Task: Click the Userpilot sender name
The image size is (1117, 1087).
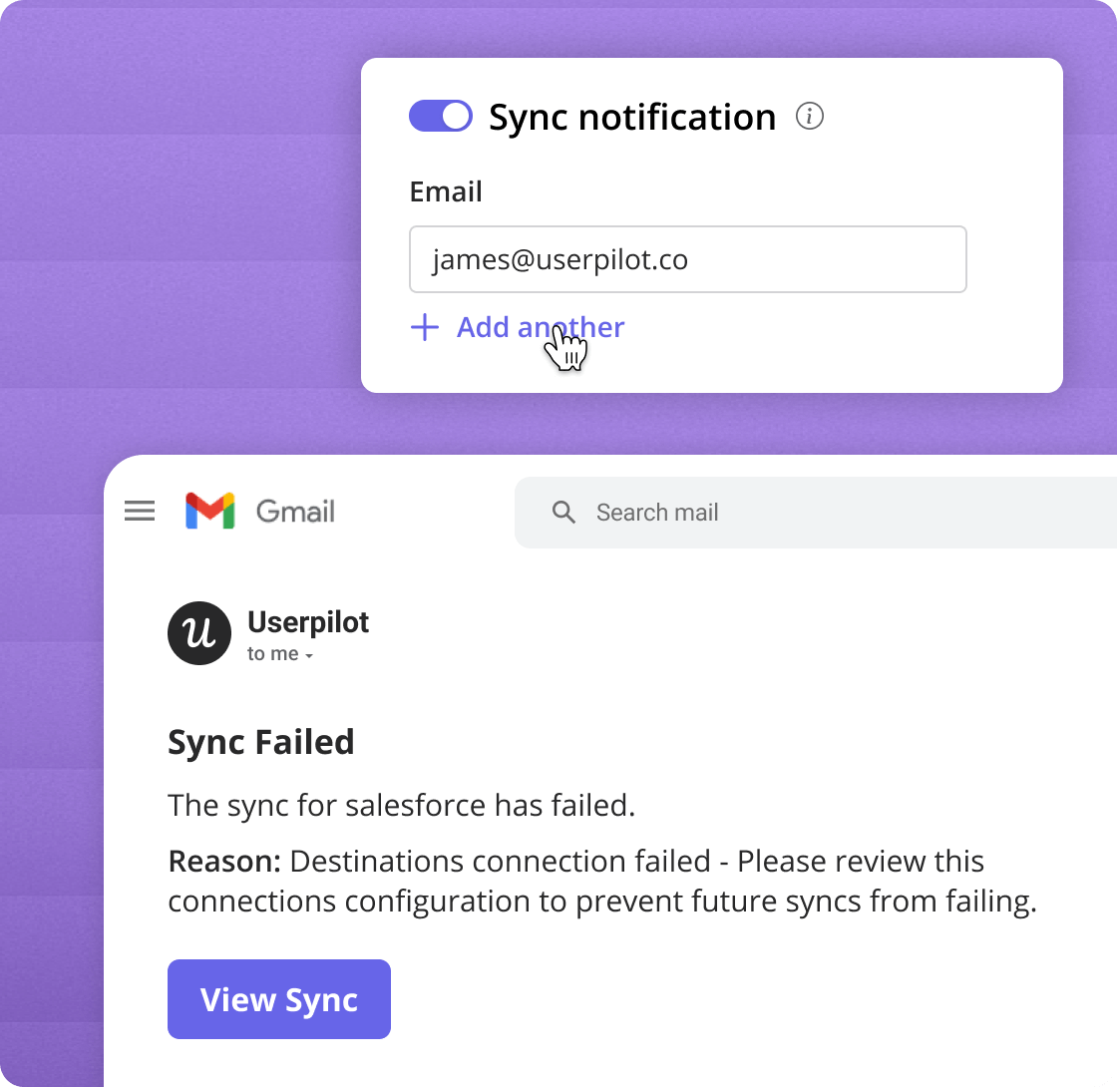Action: pyautogui.click(x=308, y=622)
